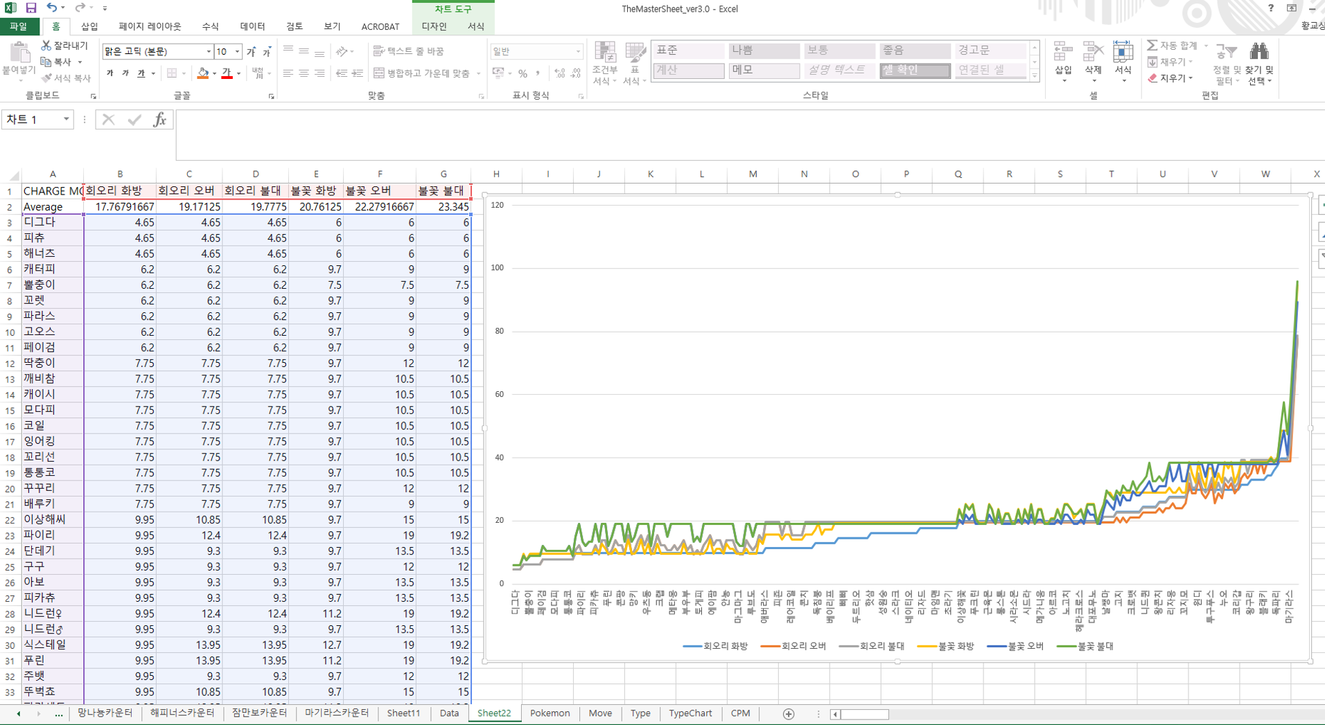Click the text orientation icon

[x=342, y=51]
